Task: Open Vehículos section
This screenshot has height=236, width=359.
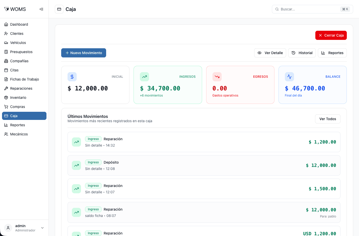Action: click(24, 43)
